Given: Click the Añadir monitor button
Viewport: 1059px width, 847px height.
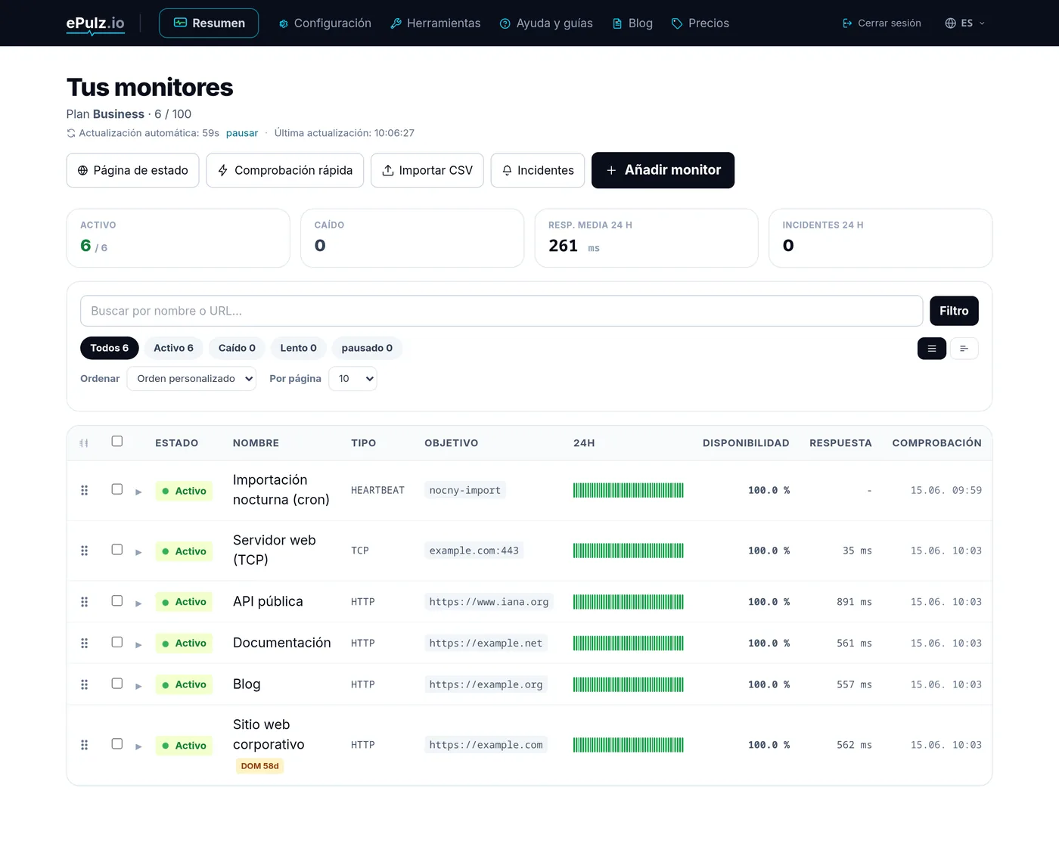Looking at the screenshot, I should 663,170.
